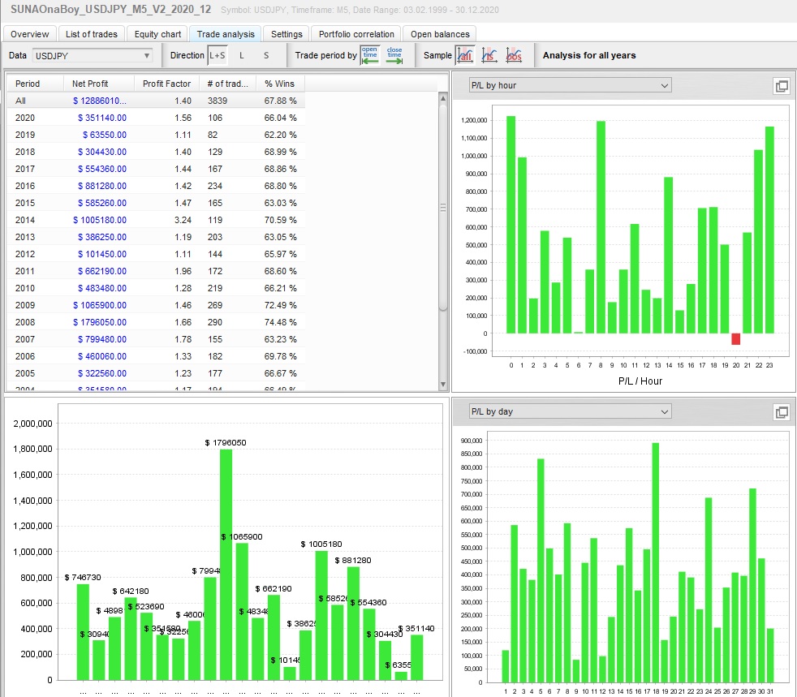Toggle long-only (L) direction
The height and width of the screenshot is (697, 797).
point(241,55)
